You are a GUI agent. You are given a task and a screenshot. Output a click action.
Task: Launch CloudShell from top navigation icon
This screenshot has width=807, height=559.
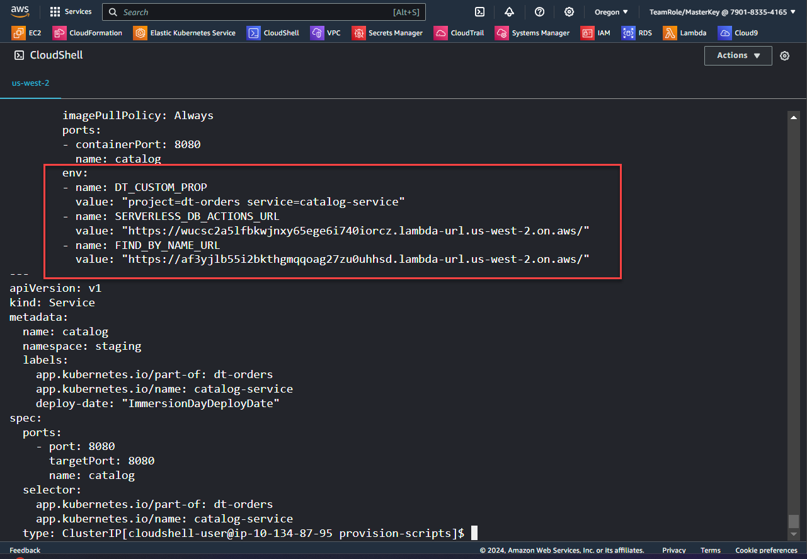click(x=479, y=12)
